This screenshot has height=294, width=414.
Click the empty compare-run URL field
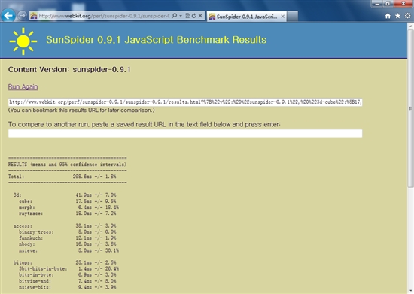pos(185,133)
